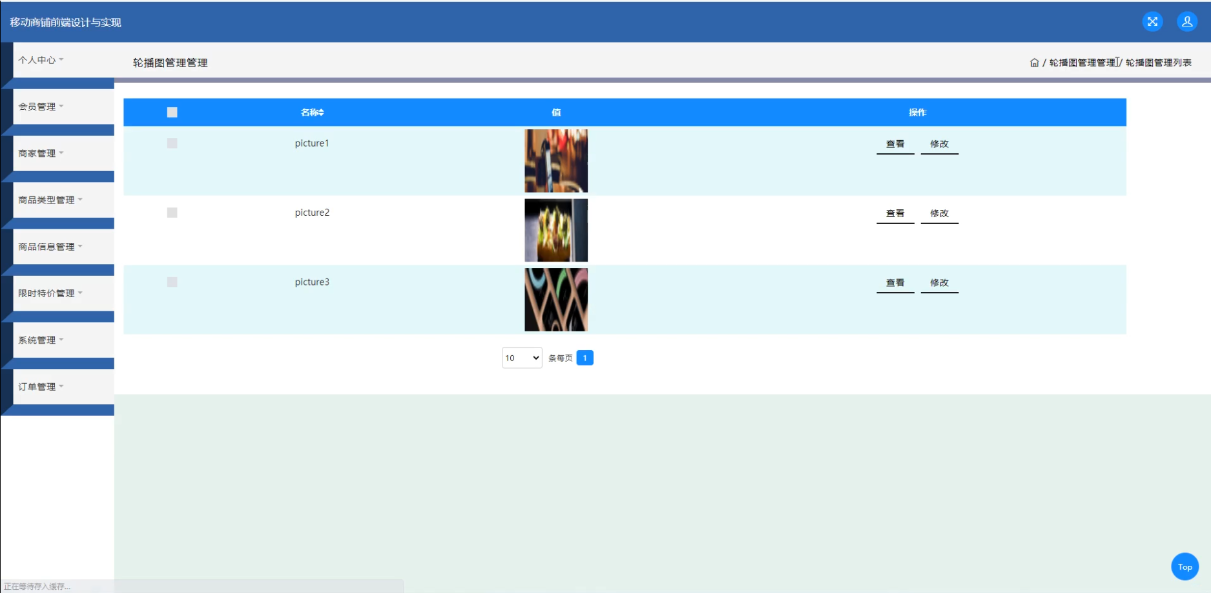This screenshot has width=1211, height=593.
Task: Go to pagination page 1
Action: (x=585, y=358)
